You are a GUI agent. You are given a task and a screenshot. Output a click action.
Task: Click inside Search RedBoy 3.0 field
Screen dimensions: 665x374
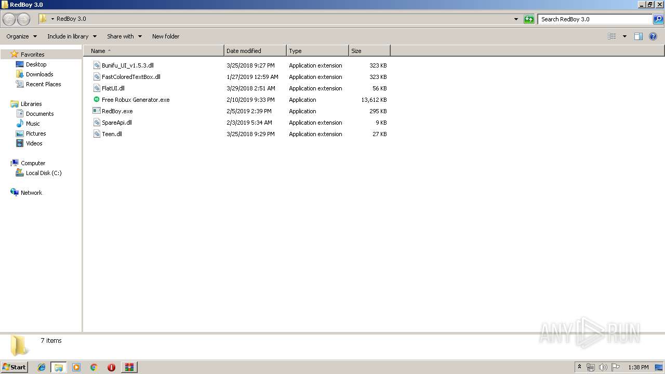coord(595,19)
